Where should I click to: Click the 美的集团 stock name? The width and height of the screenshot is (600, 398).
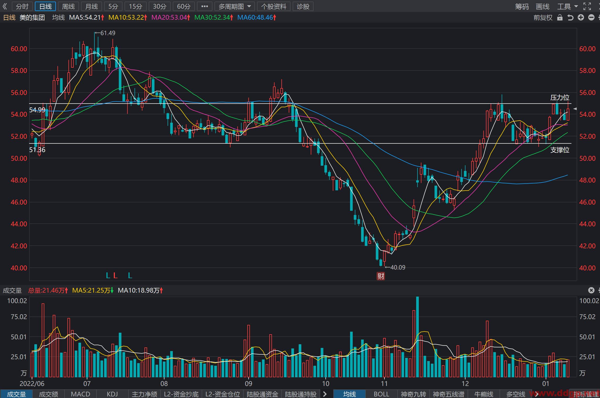[32, 18]
